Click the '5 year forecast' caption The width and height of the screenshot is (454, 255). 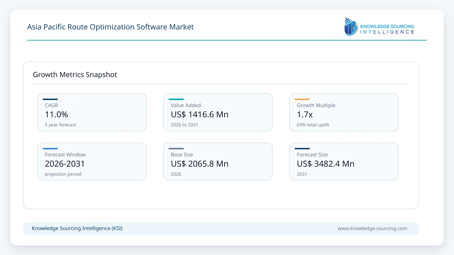click(x=60, y=125)
